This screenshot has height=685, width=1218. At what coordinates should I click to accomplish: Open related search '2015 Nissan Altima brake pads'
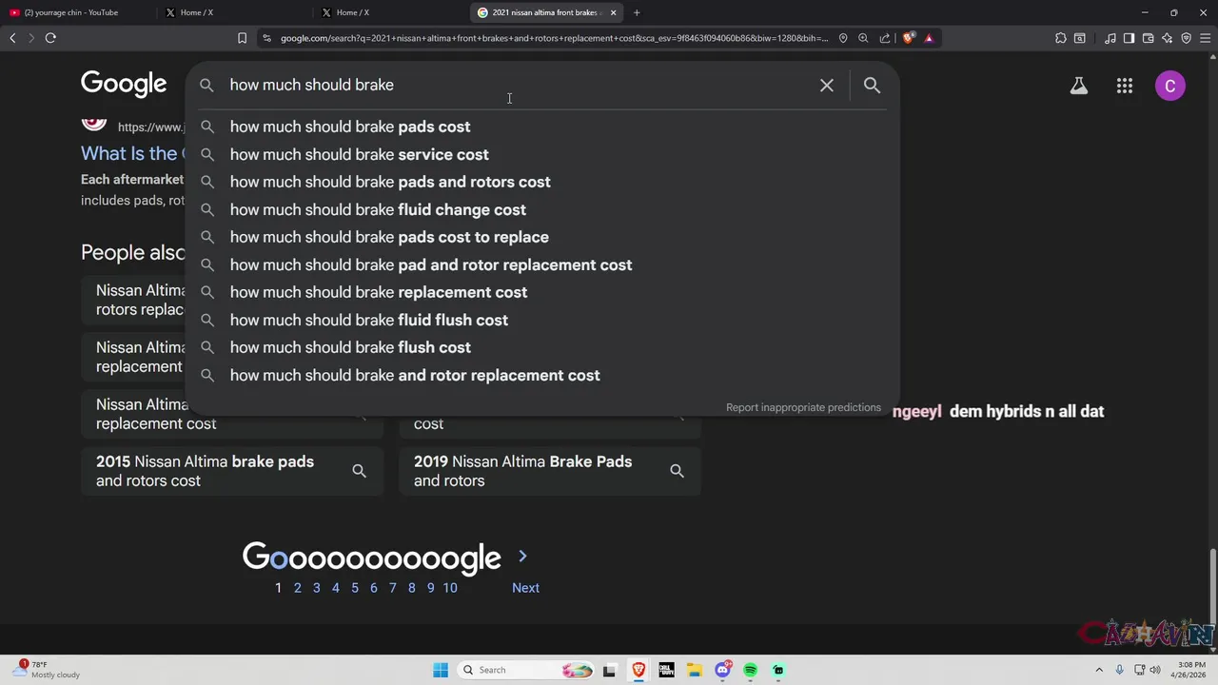coord(232,471)
